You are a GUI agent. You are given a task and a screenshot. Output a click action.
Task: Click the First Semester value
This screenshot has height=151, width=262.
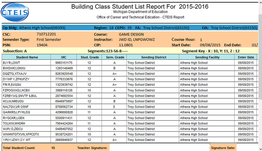tap(49, 40)
